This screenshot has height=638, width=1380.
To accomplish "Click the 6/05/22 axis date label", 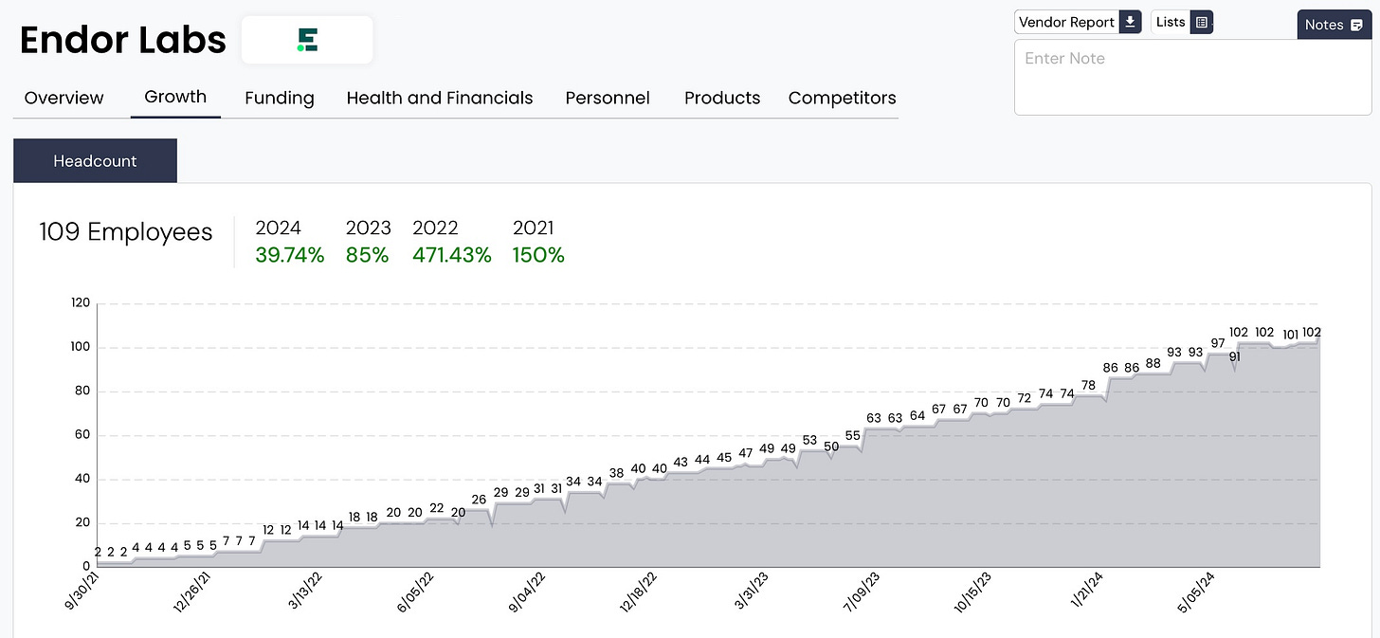I will pyautogui.click(x=415, y=592).
